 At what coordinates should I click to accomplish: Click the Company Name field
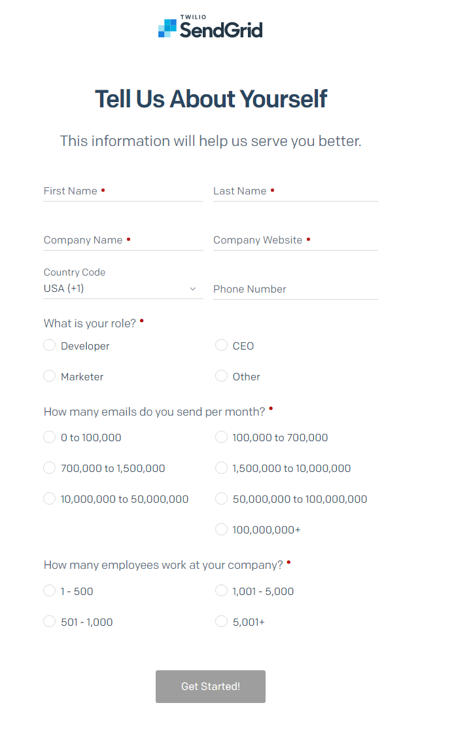pos(123,240)
